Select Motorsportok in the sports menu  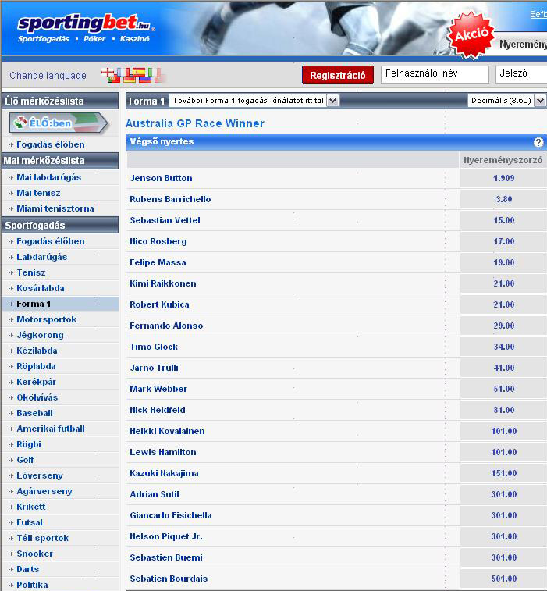[46, 319]
